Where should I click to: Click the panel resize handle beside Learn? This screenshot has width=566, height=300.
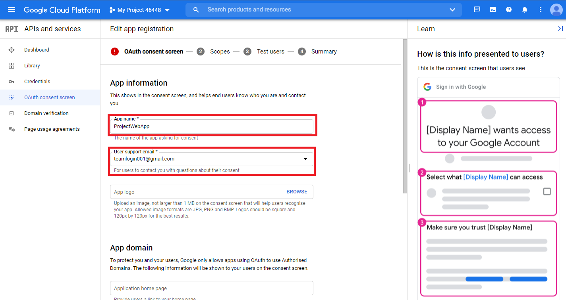pyautogui.click(x=409, y=168)
